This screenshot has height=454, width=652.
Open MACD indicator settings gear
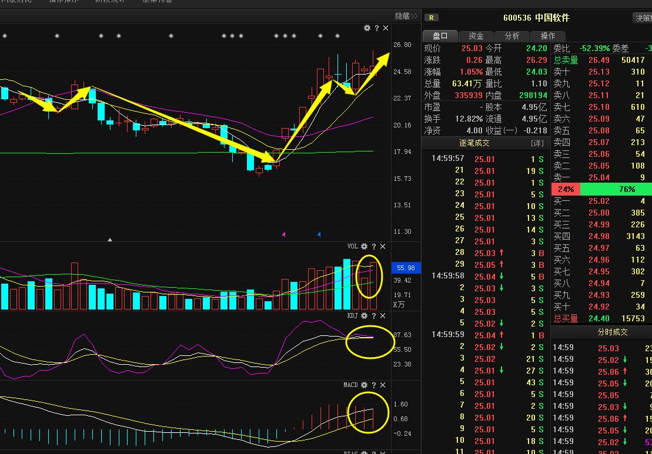coord(364,385)
